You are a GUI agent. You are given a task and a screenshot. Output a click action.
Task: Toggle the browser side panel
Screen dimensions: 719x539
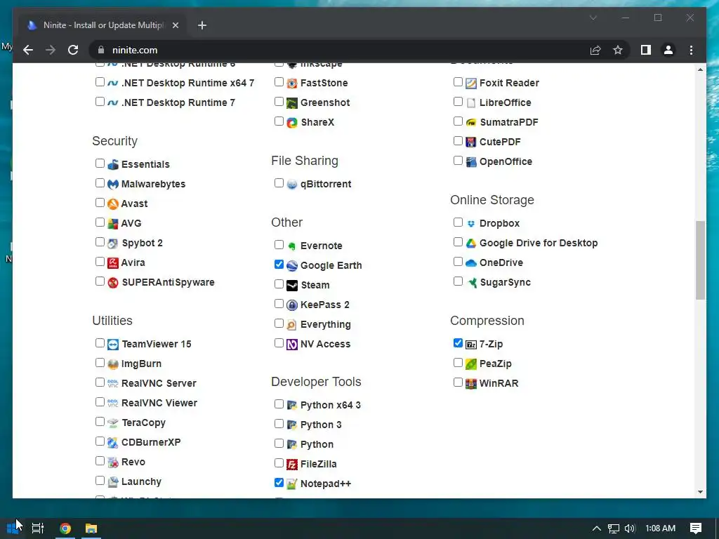tap(646, 50)
